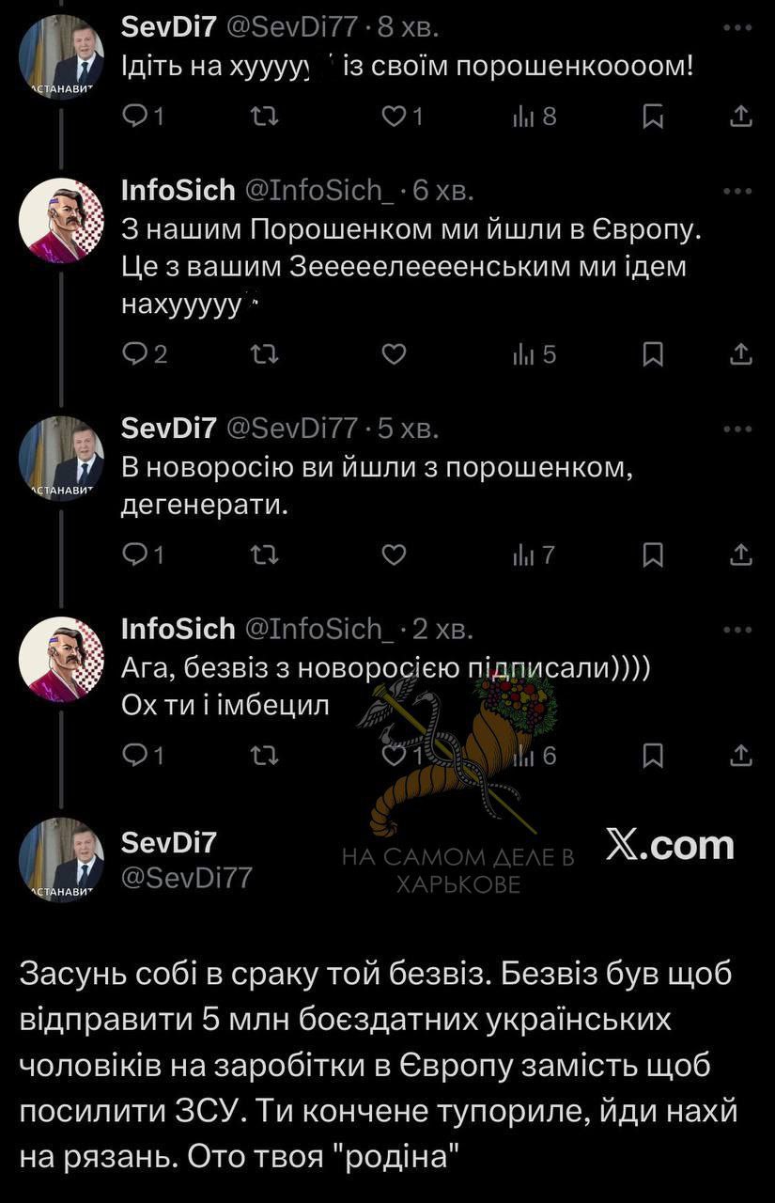The width and height of the screenshot is (775, 1203).
Task: Like the InfoSich tweet from 6 хв ago
Action: point(395,354)
